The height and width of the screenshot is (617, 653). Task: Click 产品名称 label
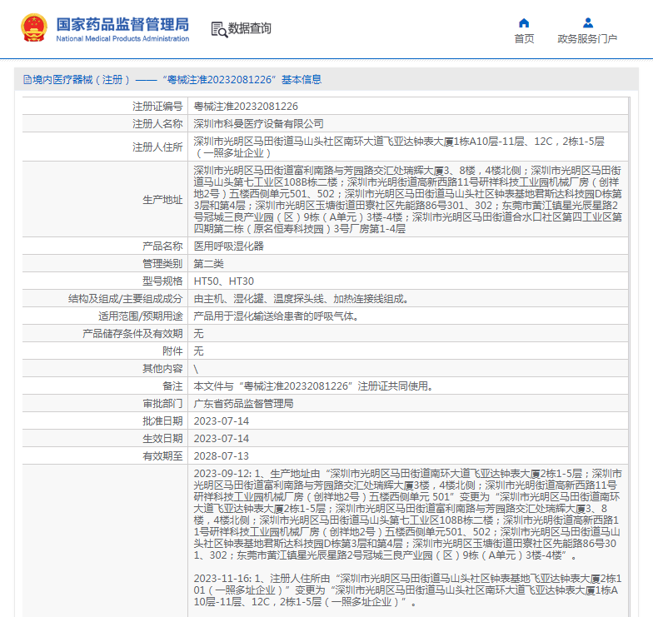(x=162, y=246)
